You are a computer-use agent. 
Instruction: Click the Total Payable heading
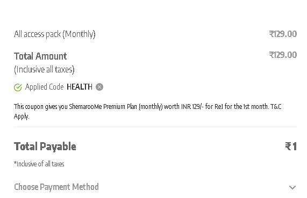45,146
